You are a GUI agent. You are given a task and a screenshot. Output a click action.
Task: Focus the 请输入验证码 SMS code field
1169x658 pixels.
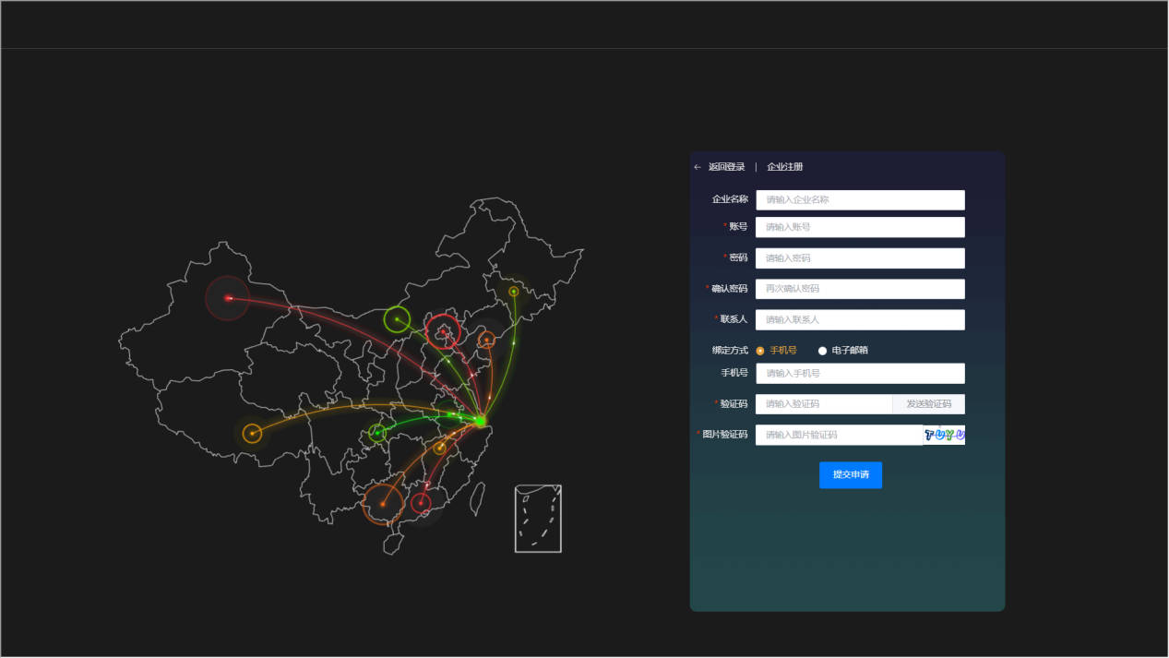(x=823, y=404)
